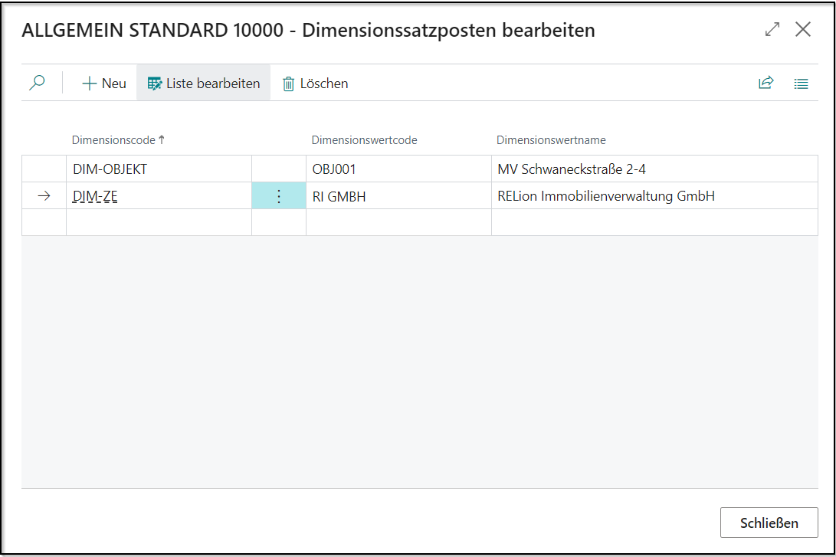
Task: Open the search with the magnifier icon
Action: pos(37,82)
